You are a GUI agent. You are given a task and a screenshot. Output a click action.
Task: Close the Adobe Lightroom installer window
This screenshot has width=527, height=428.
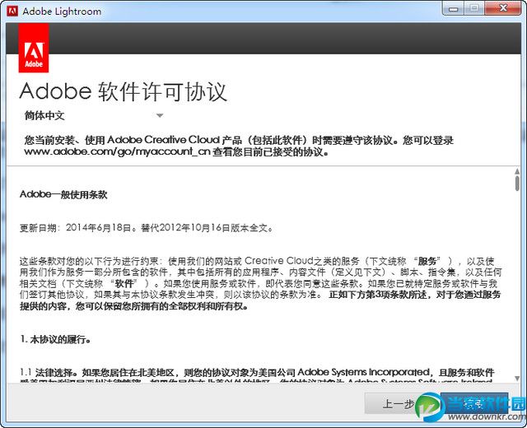click(x=503, y=8)
